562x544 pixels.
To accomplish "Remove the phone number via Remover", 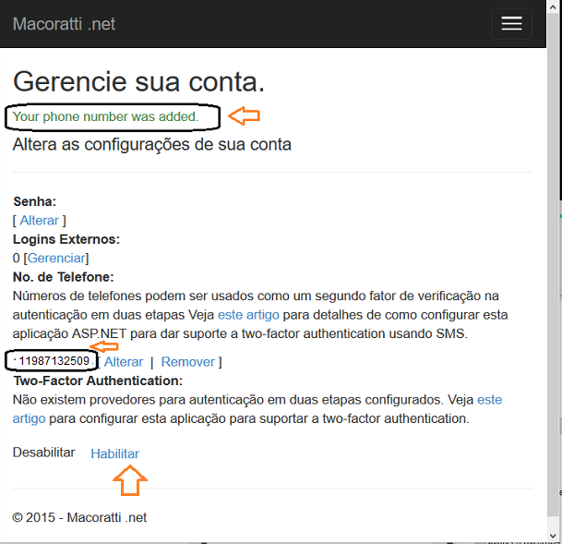I will coord(188,362).
